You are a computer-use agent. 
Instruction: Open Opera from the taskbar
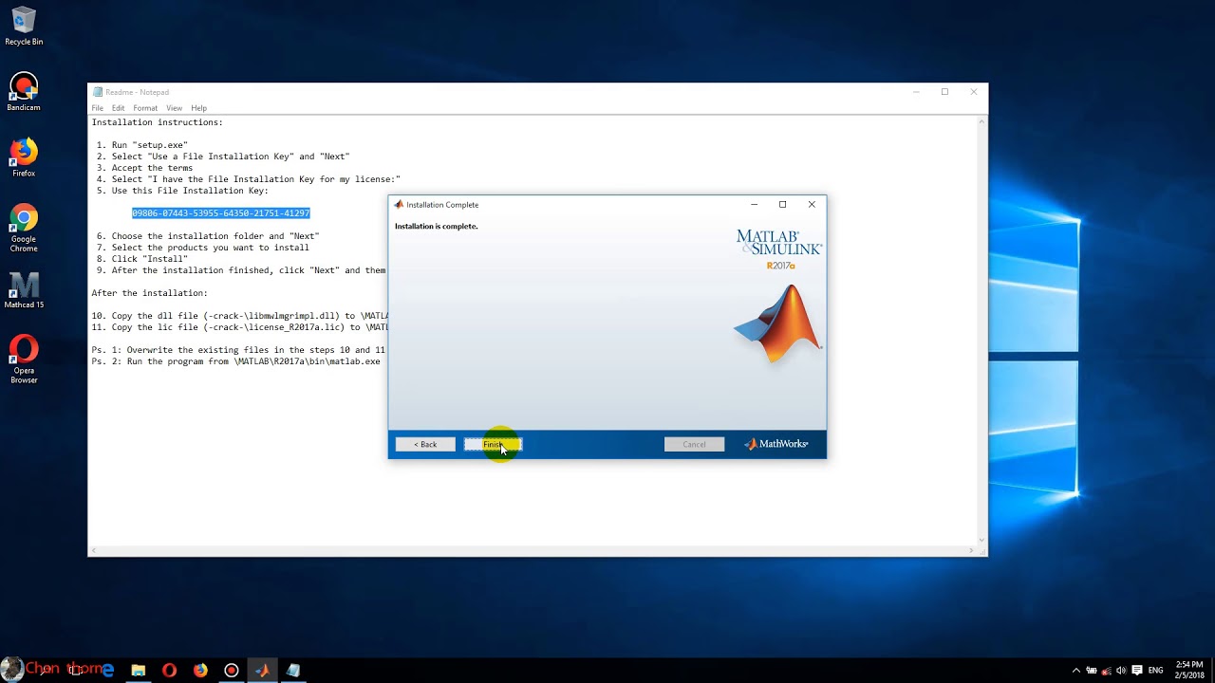tap(169, 670)
